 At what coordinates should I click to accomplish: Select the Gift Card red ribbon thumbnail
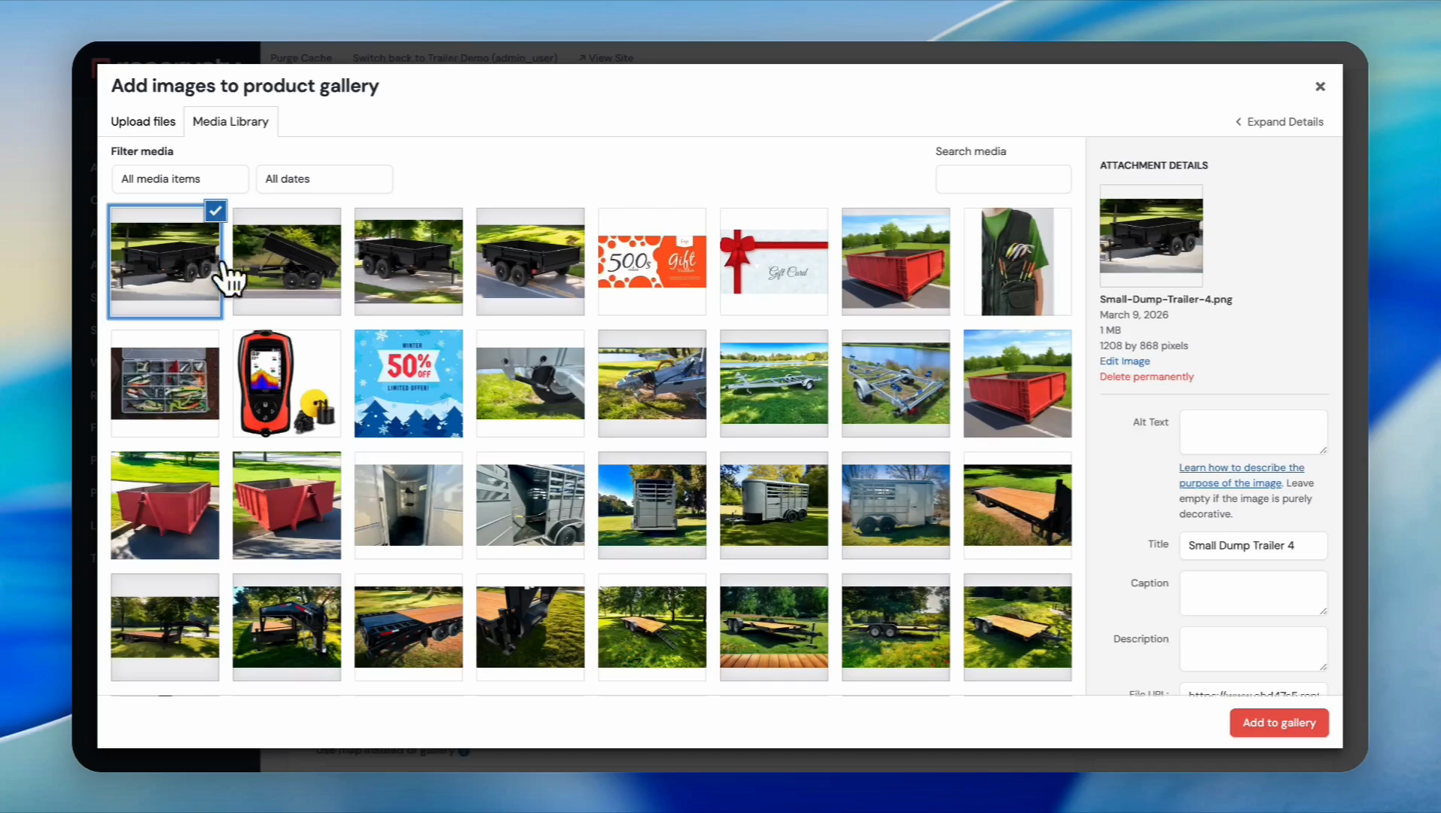click(774, 261)
